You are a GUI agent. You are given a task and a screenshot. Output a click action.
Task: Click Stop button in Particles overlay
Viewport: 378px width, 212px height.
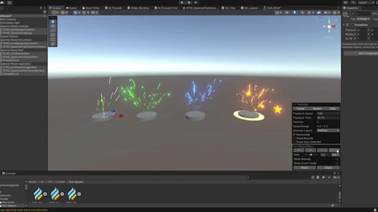[332, 108]
